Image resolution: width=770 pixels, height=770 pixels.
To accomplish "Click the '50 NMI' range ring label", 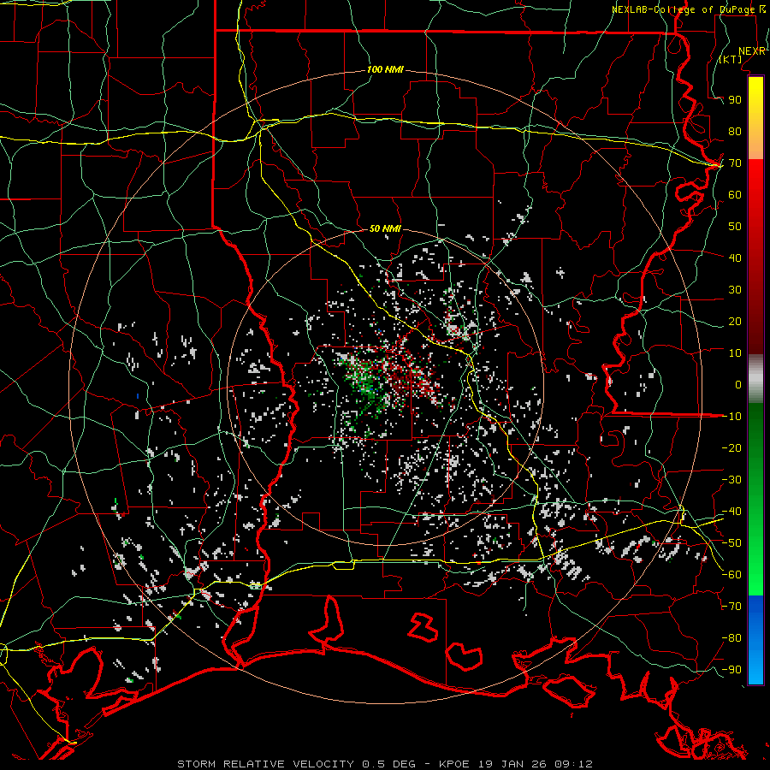I will pos(385,228).
